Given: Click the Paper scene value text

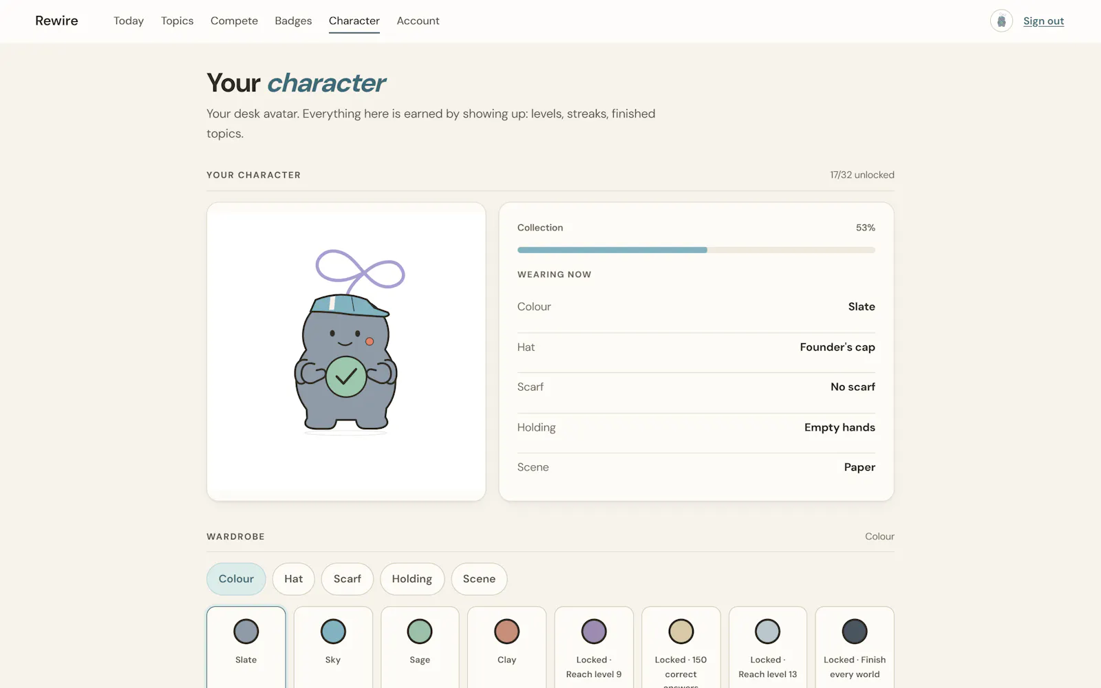Looking at the screenshot, I should pyautogui.click(x=859, y=467).
